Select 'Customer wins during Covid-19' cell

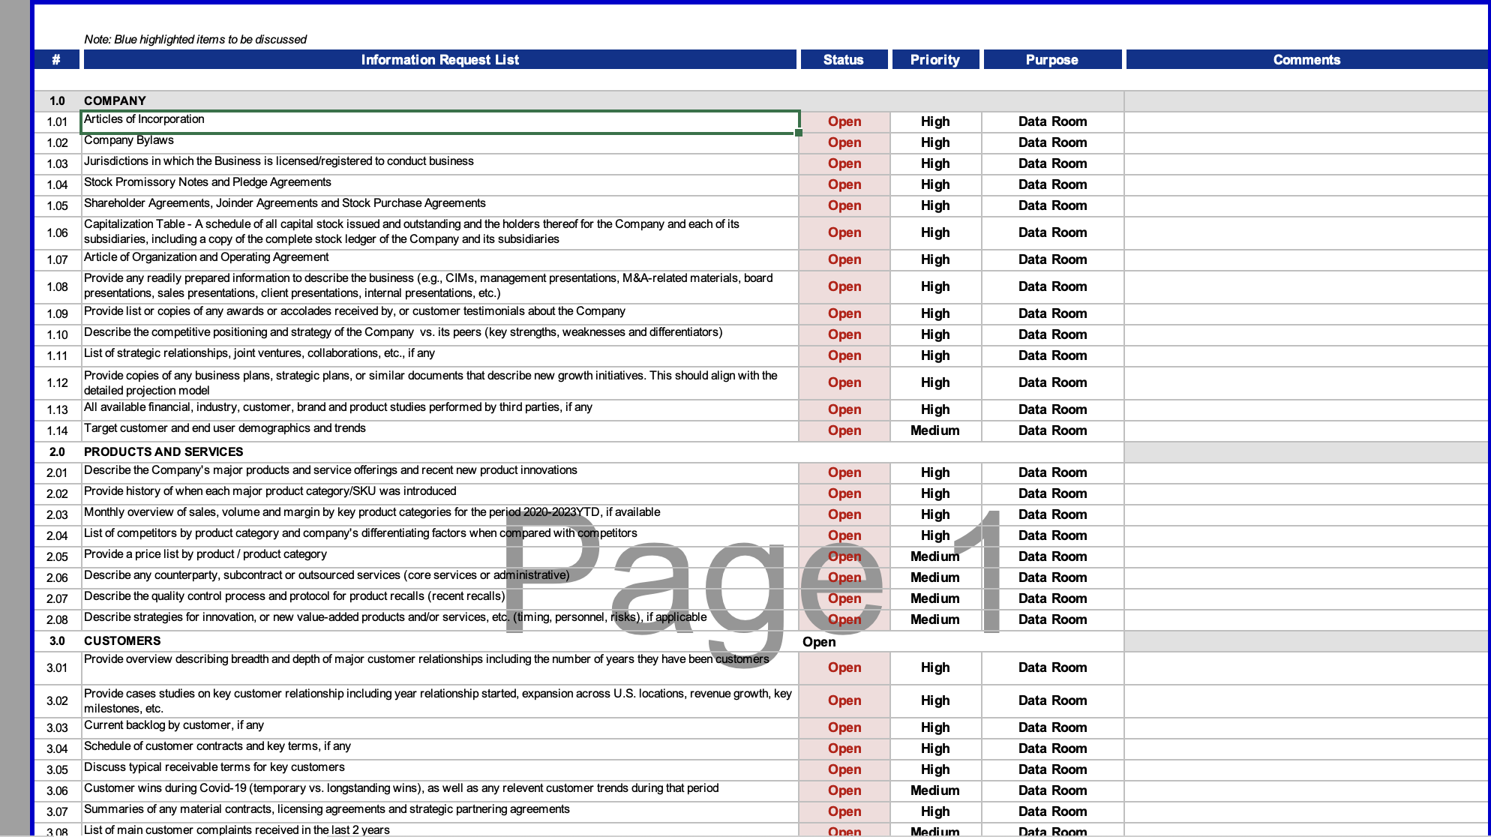(x=439, y=790)
